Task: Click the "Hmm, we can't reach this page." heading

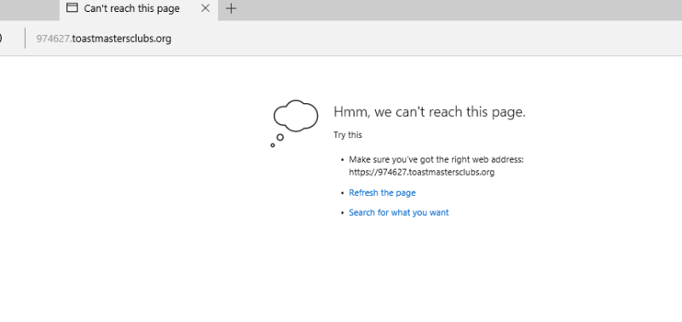Action: (x=430, y=112)
